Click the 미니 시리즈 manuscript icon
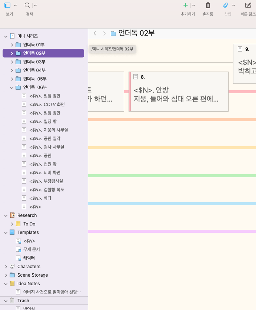The image size is (256, 310). point(12,36)
